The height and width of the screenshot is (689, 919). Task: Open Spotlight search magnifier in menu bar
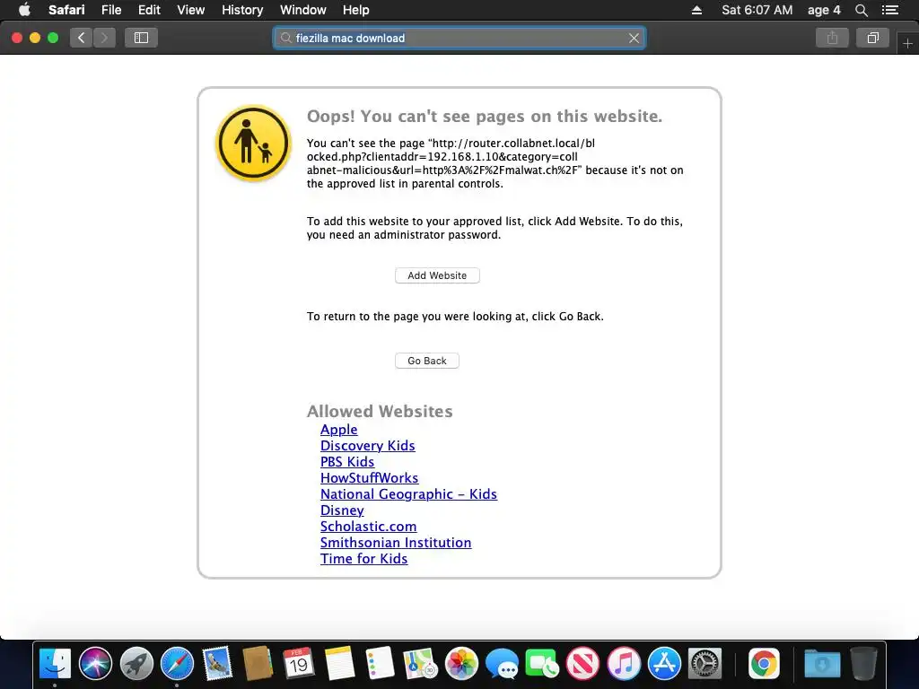(861, 10)
